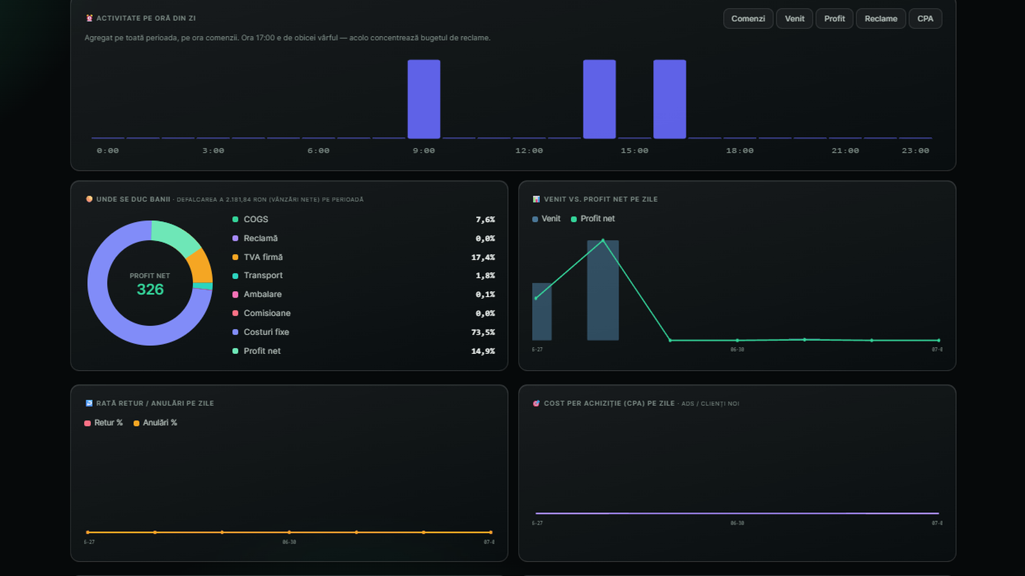Toggle the Venit series in legend
Viewport: 1025px width, 576px height.
coord(546,219)
